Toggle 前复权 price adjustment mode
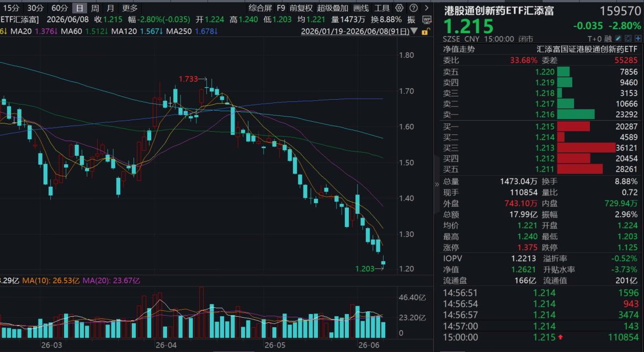Viewport: 644px width, 352px height. point(301,8)
